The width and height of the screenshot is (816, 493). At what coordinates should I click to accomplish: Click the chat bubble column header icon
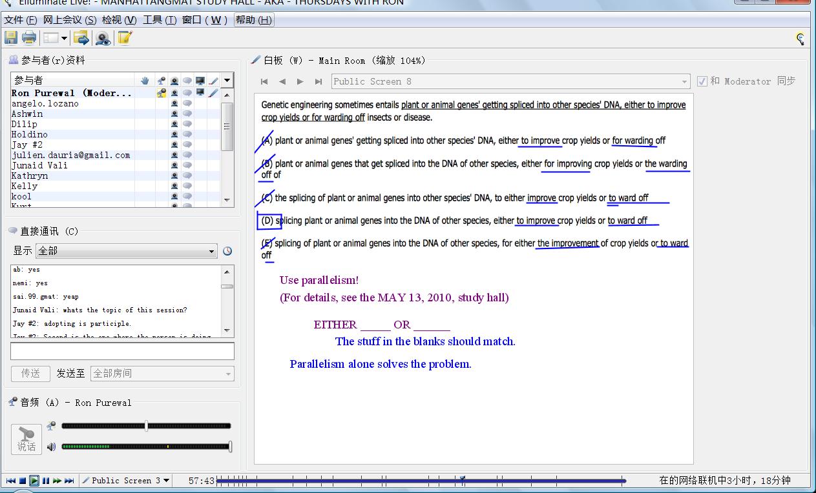coord(187,81)
